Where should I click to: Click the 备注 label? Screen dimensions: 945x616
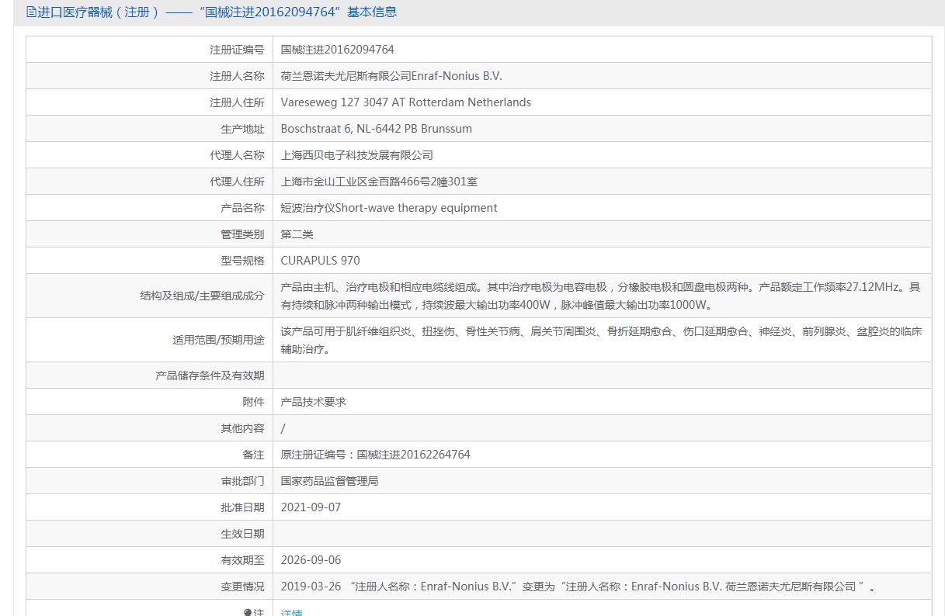[253, 455]
